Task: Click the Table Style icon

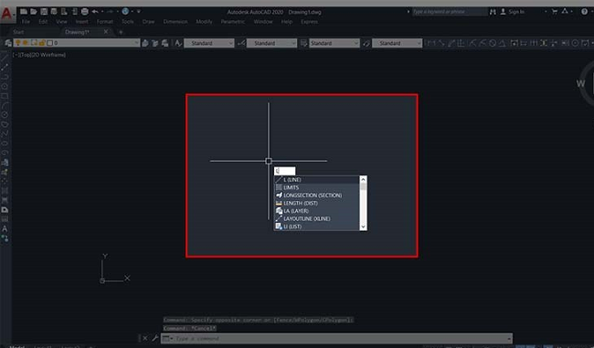Action: point(303,43)
